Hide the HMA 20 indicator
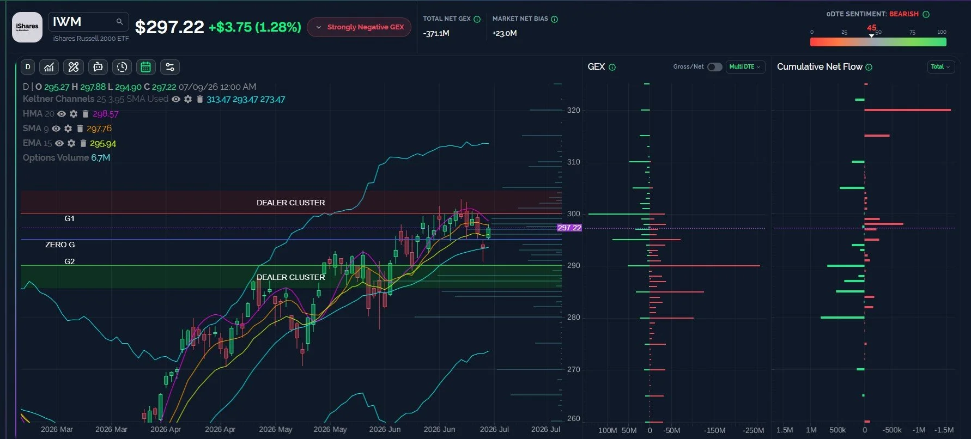 [x=62, y=114]
